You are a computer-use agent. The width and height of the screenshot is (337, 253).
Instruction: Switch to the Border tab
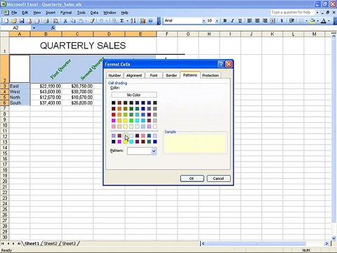click(x=171, y=75)
